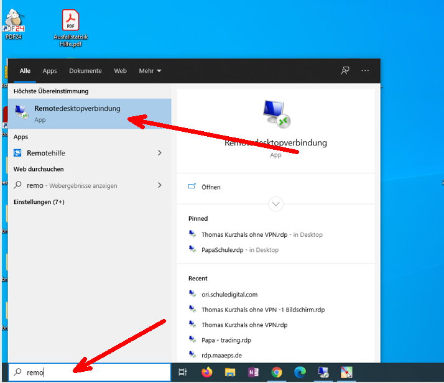Viewport: 444px width, 383px height.
Task: Open recent ori.schuledigital.com connection
Action: point(229,295)
